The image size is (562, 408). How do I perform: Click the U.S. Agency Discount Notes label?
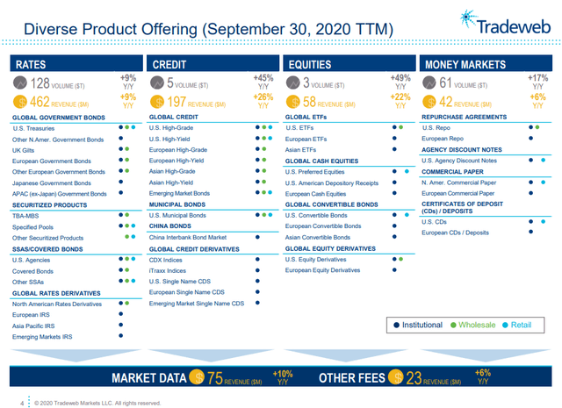point(459,161)
